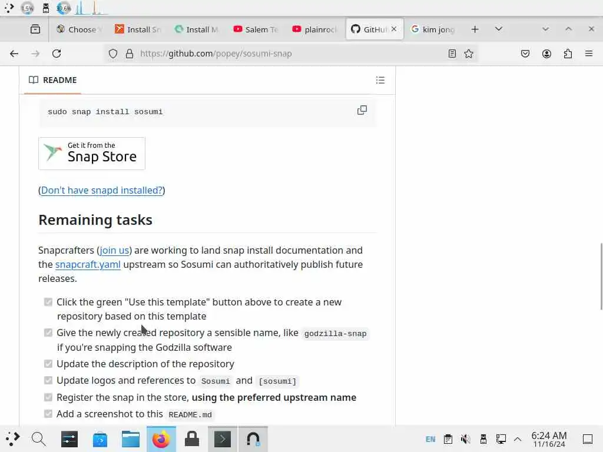603x452 pixels.
Task: Switch to the 'Install M' tab
Action: click(198, 29)
